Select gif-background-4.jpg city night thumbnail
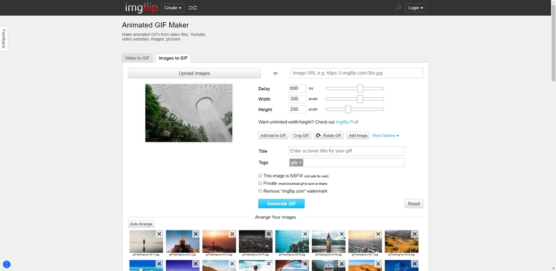Image resolution: width=556 pixels, height=271 pixels. (x=256, y=241)
